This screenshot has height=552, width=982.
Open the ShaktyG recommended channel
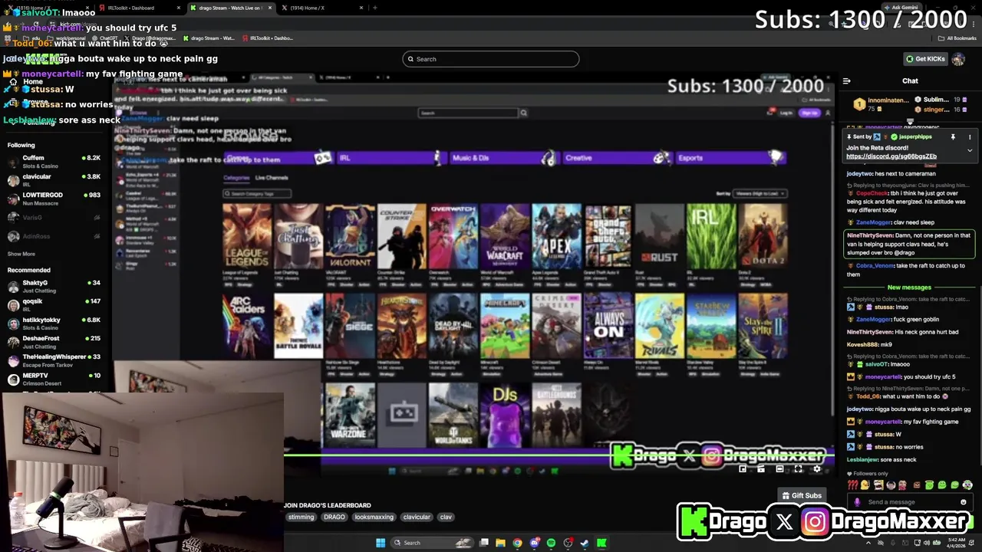click(x=54, y=286)
